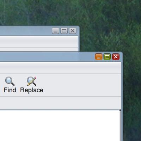Screen dimensions: 141x141
Task: Open Replace via magnifier-with-pencil icon
Action: [32, 81]
